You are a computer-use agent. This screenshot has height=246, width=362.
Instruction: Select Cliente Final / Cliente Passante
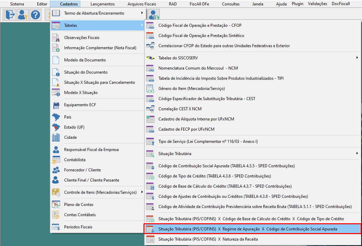pyautogui.click(x=97, y=180)
